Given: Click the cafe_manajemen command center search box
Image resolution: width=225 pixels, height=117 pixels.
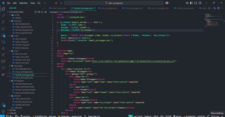Looking at the screenshot, I should point(114,3).
